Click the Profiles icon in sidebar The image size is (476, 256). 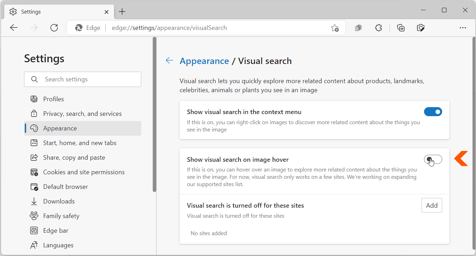coord(34,99)
